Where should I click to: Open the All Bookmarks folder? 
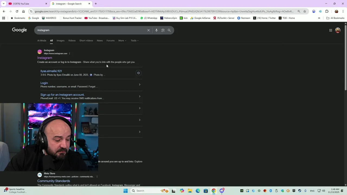pyautogui.click(x=335, y=18)
